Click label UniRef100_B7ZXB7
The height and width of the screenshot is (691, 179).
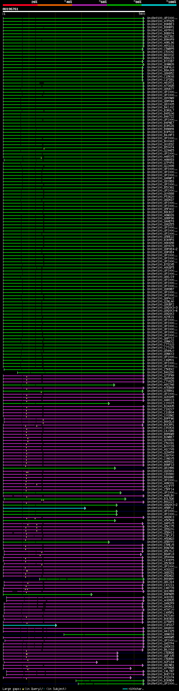[161, 61]
